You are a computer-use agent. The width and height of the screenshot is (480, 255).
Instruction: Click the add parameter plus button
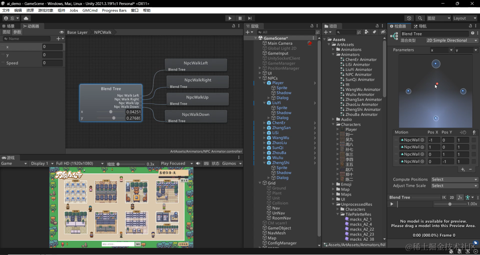click(60, 39)
